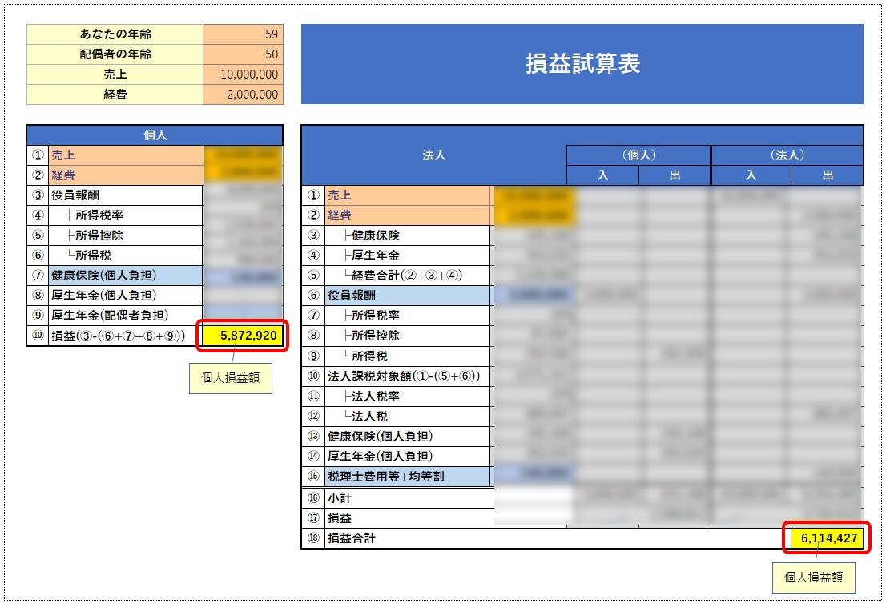Click the (法人) column group header
The height and width of the screenshot is (604, 886).
coord(787,155)
